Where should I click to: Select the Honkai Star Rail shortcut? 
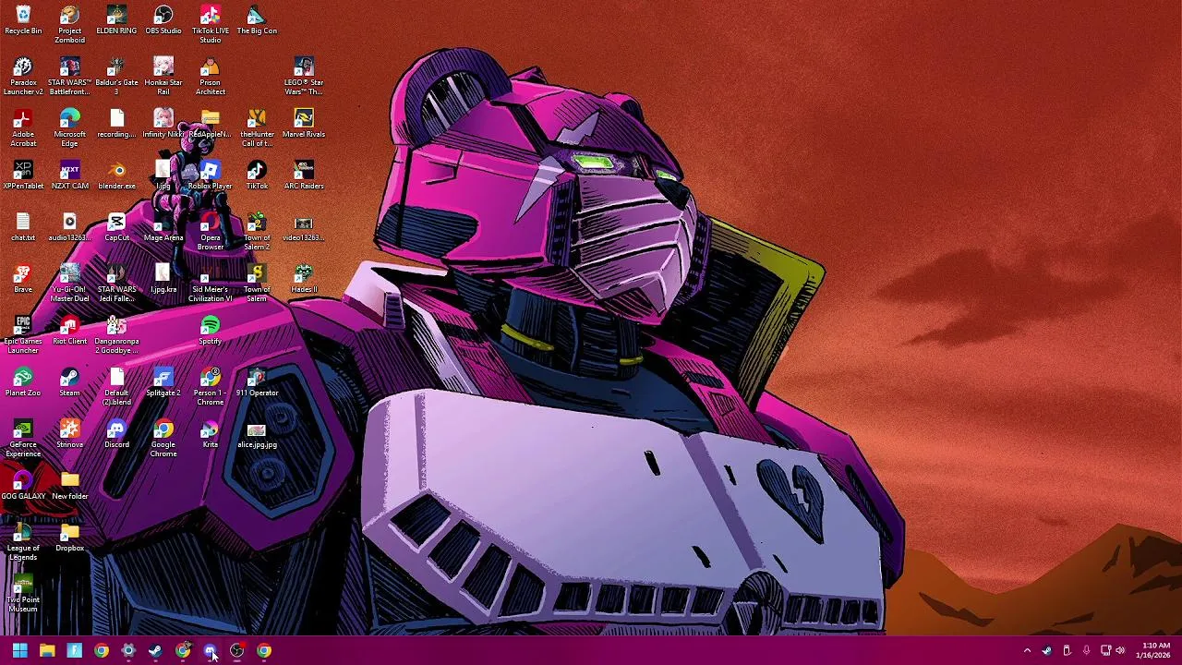click(163, 77)
